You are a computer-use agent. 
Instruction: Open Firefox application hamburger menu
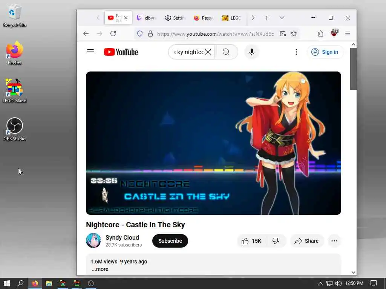tap(348, 33)
